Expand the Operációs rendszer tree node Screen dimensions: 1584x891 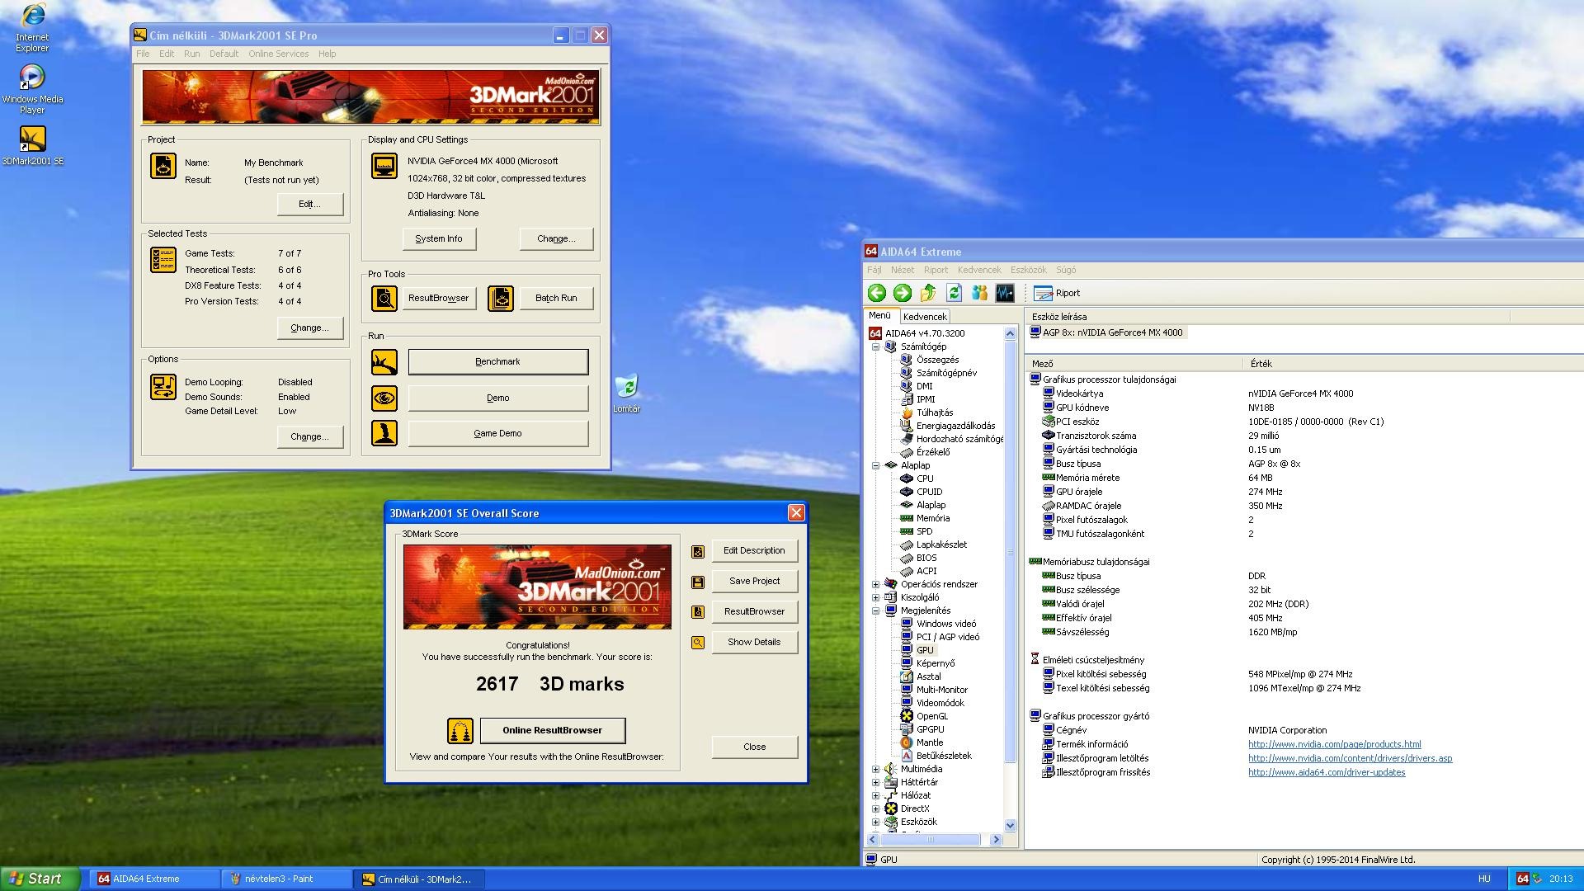pyautogui.click(x=876, y=585)
